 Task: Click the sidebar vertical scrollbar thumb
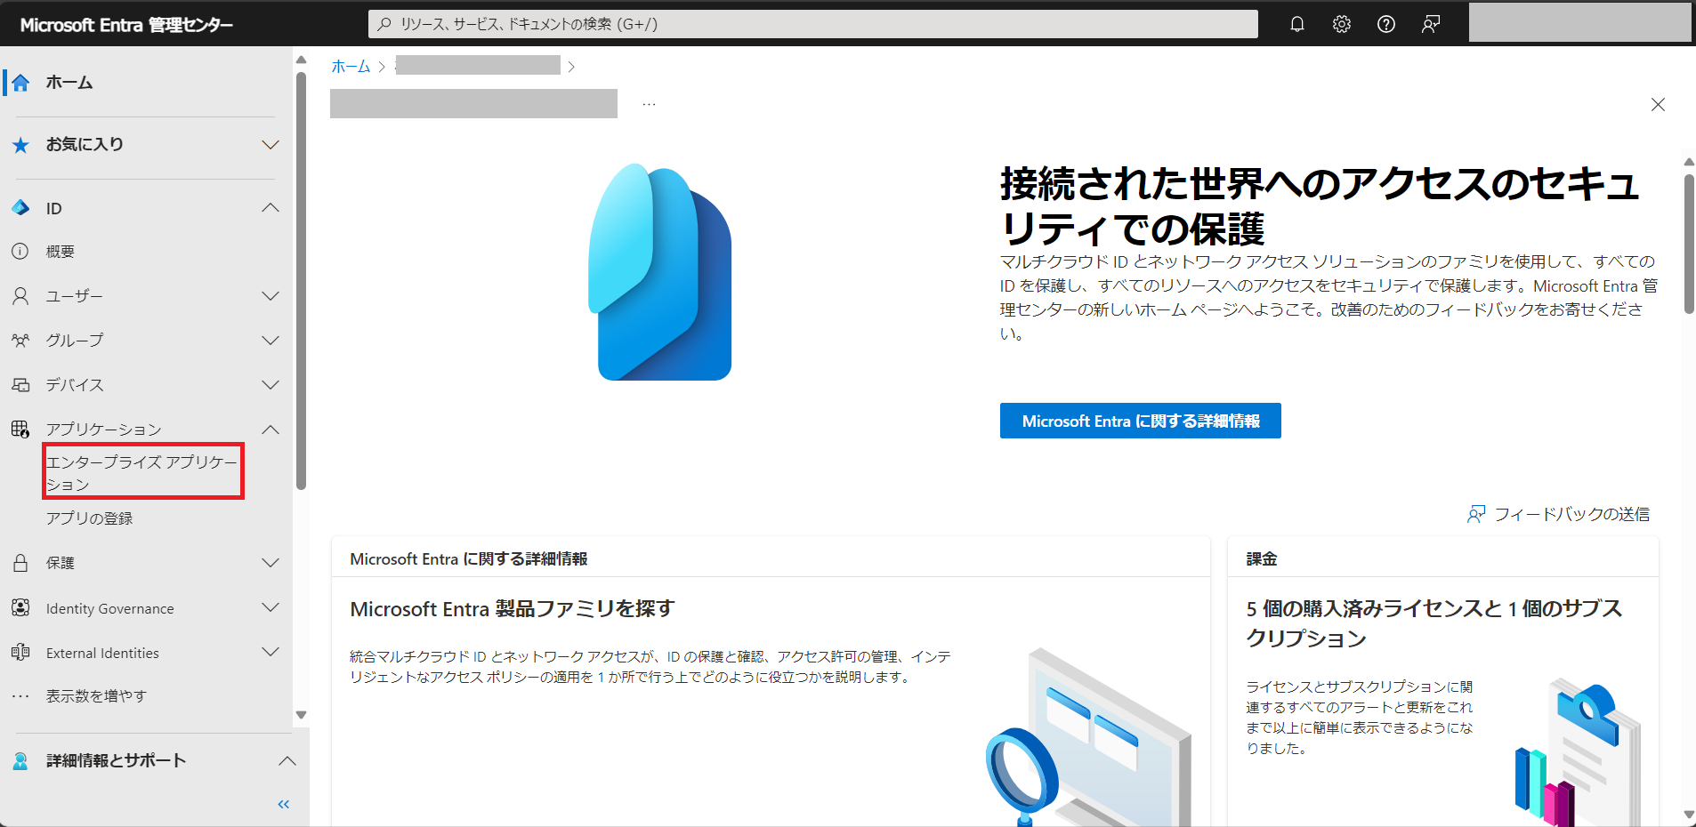click(x=301, y=280)
